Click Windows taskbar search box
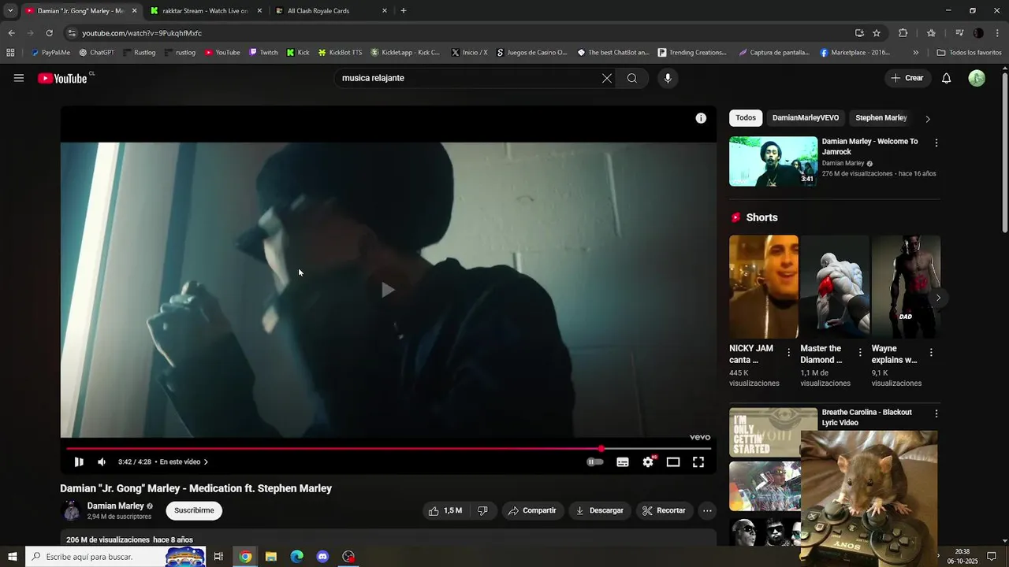This screenshot has height=567, width=1009. pyautogui.click(x=115, y=557)
